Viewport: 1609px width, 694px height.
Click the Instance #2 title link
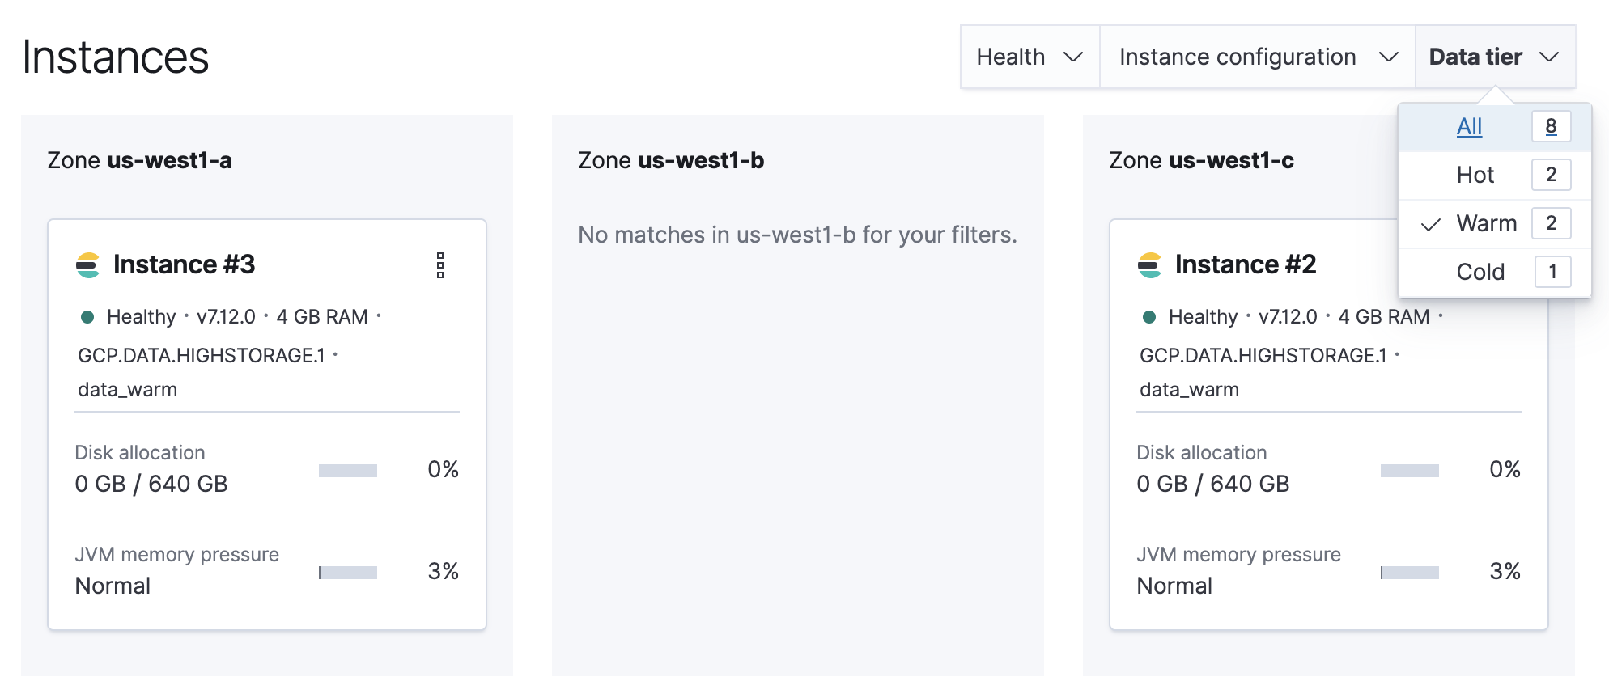pos(1246,264)
